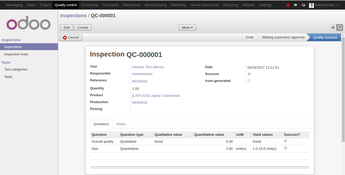Viewport: 345px width, 175px height.
Task: Click the Edit button
Action: point(67,27)
